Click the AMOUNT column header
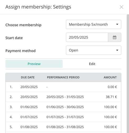This screenshot has height=133, width=129. click(x=110, y=77)
